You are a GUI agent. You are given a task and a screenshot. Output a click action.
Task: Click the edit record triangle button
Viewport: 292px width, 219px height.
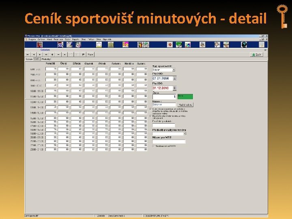coord(64,55)
